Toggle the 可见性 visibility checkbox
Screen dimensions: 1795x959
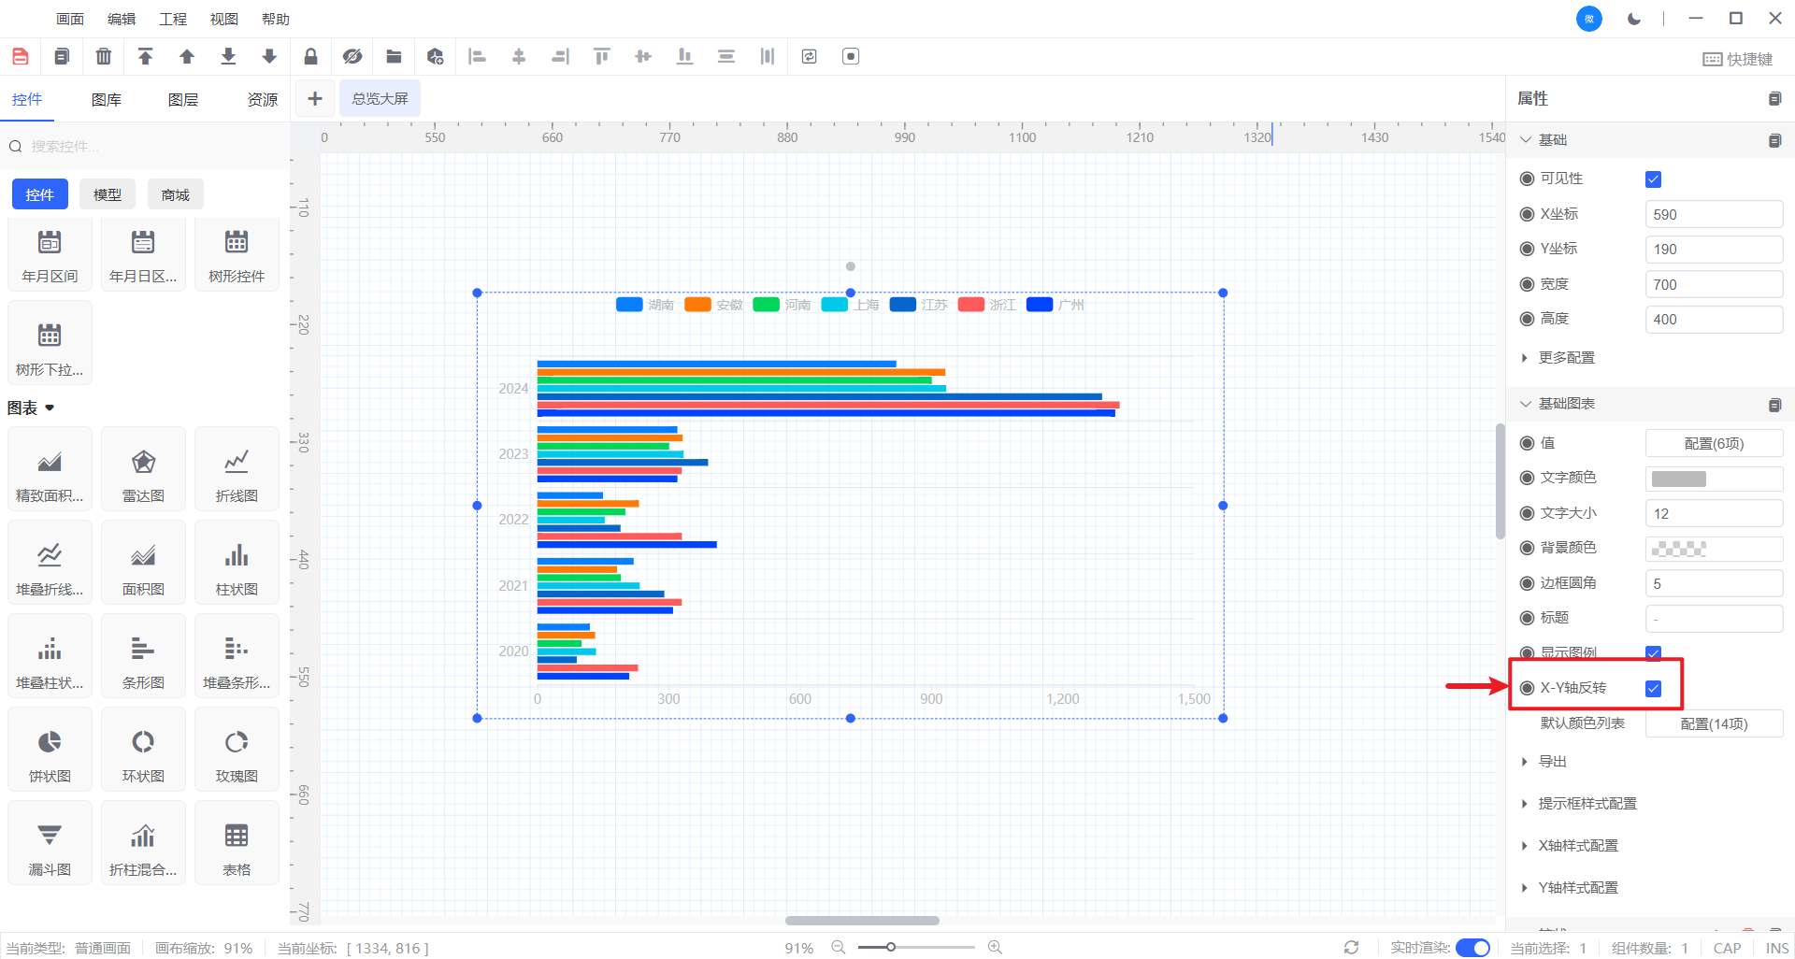[1653, 179]
